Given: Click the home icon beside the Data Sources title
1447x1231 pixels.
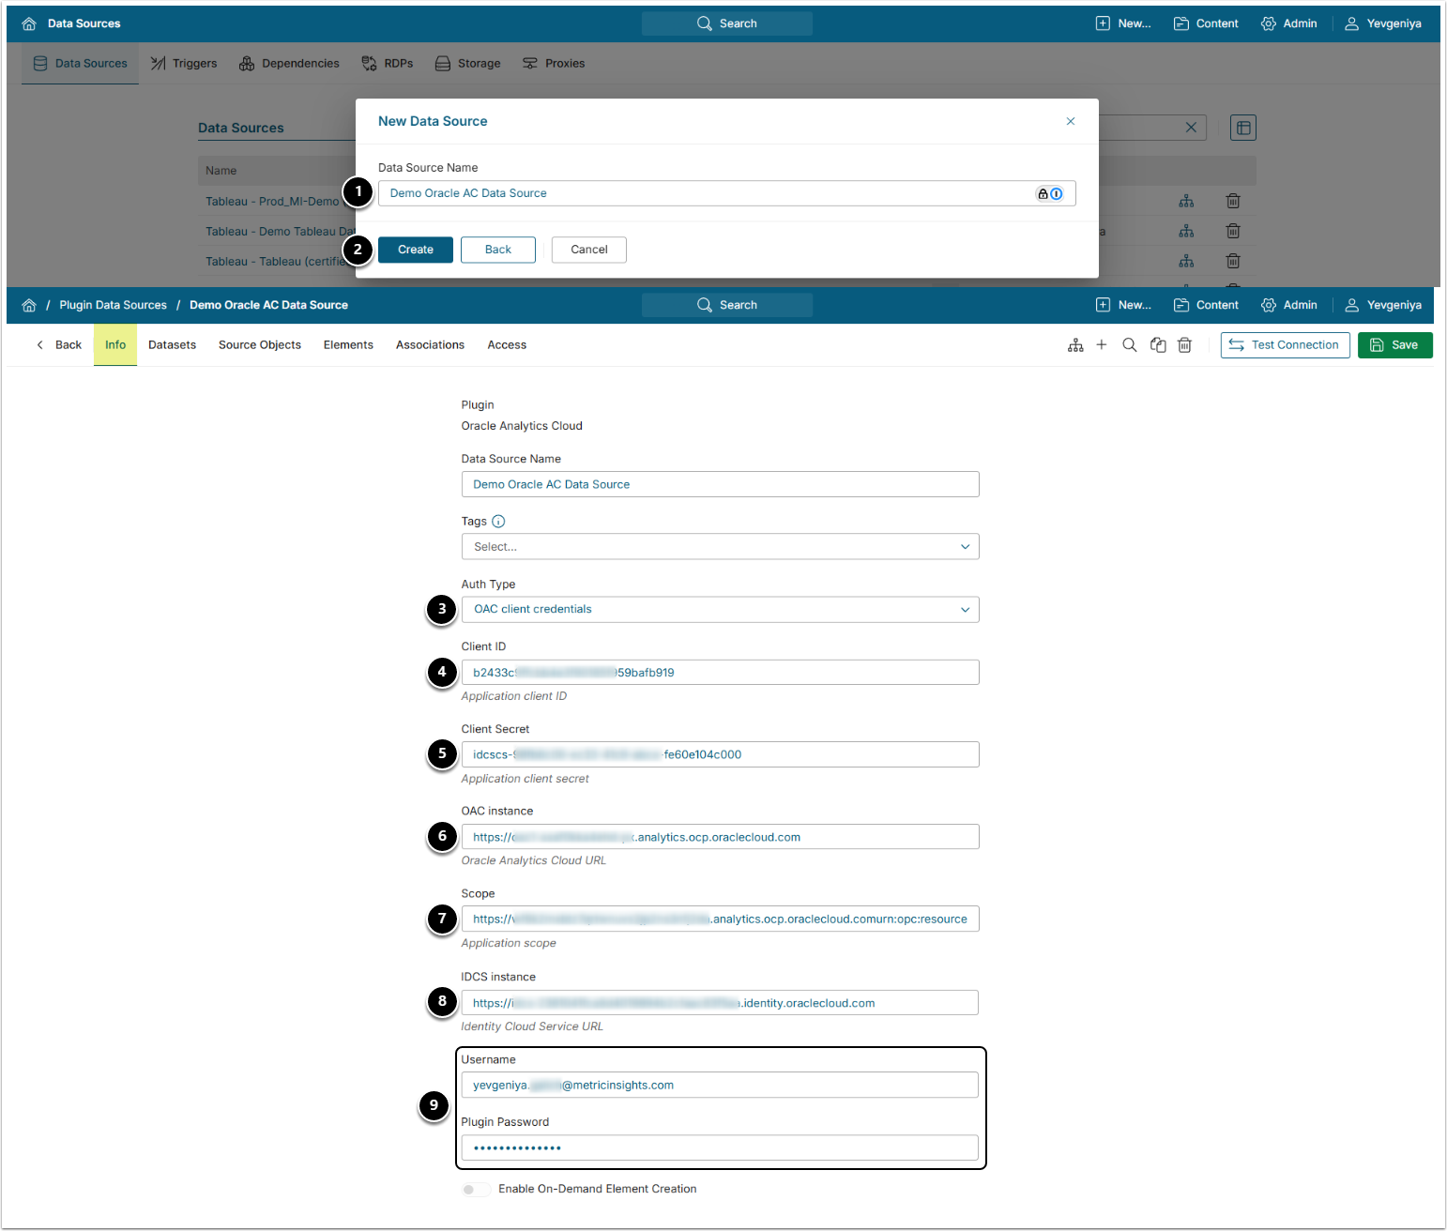Looking at the screenshot, I should point(29,23).
